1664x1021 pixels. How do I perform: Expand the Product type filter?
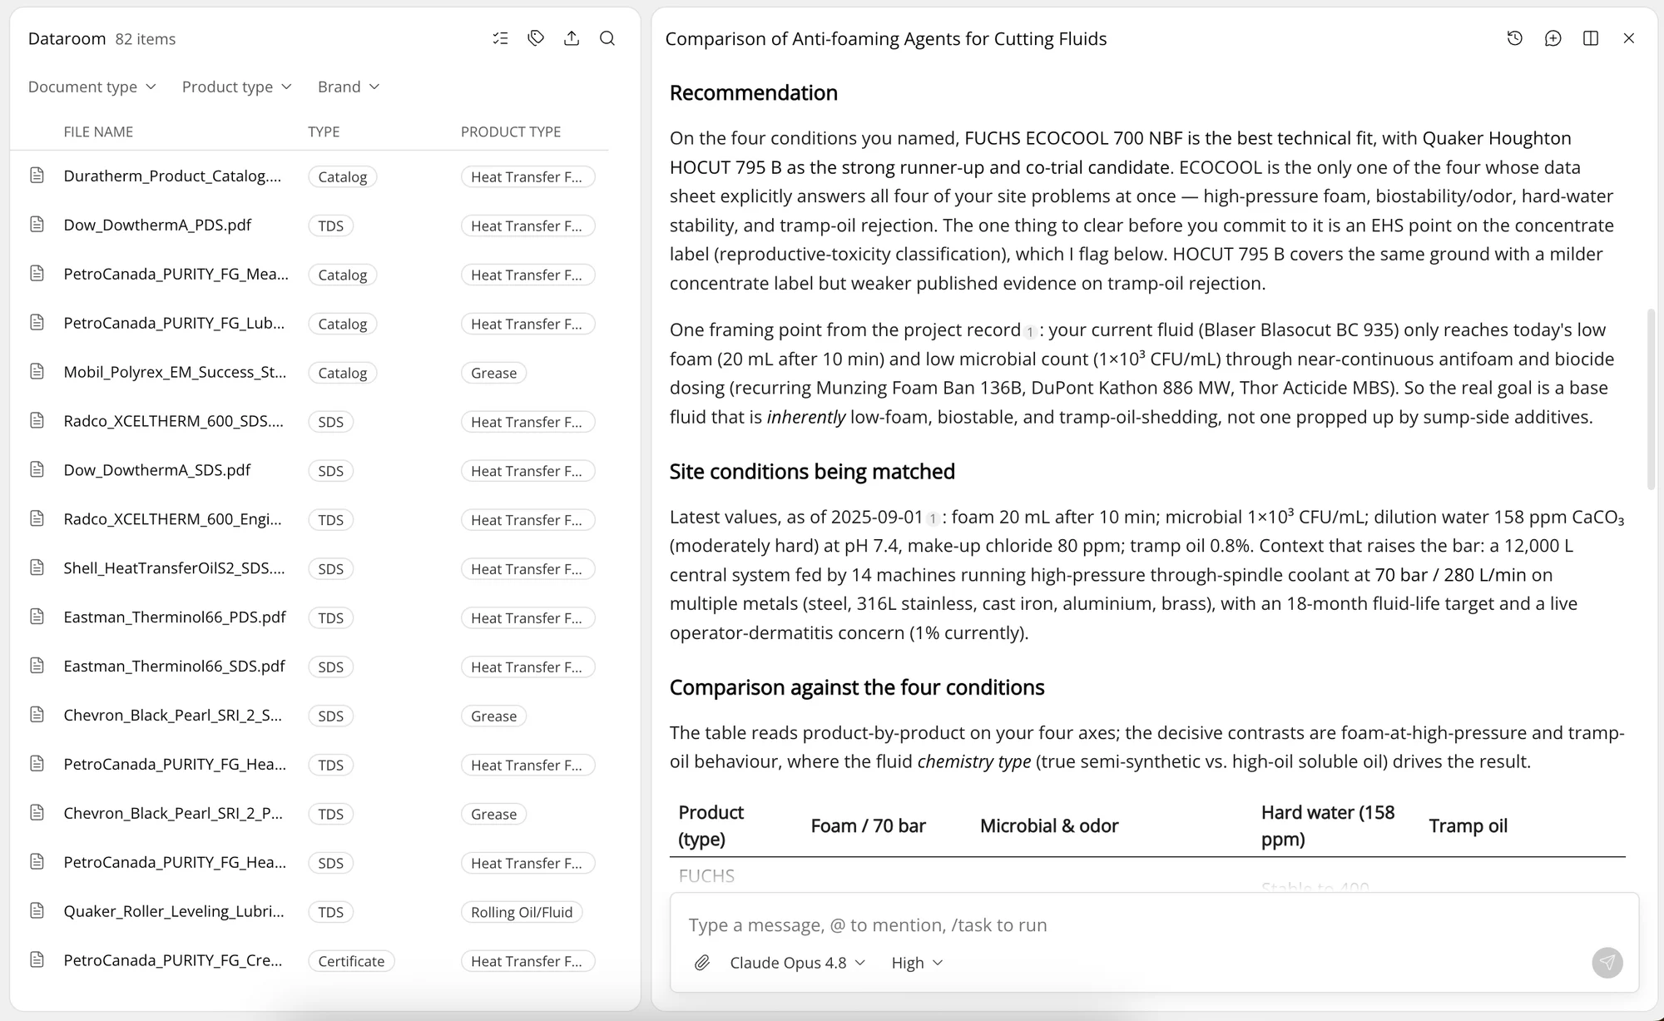(236, 87)
